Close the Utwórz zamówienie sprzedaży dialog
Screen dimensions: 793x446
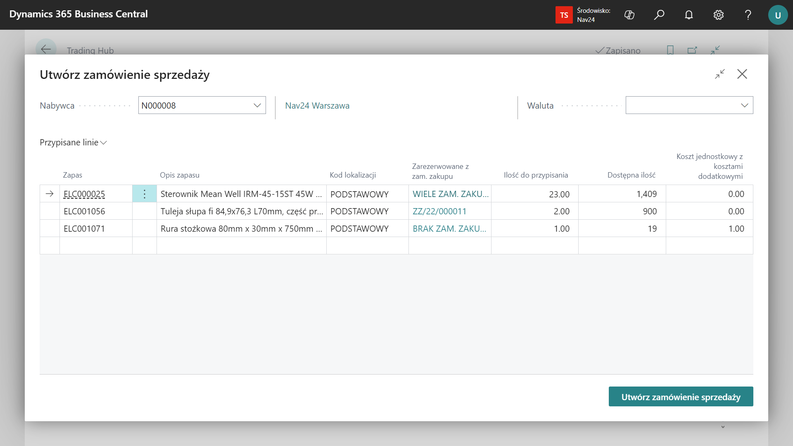click(742, 74)
